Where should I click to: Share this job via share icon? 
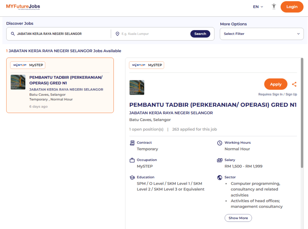294,84
